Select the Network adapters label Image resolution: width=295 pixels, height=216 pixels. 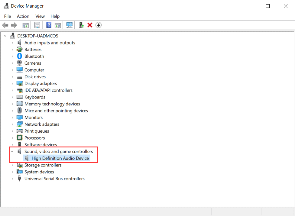click(x=42, y=124)
